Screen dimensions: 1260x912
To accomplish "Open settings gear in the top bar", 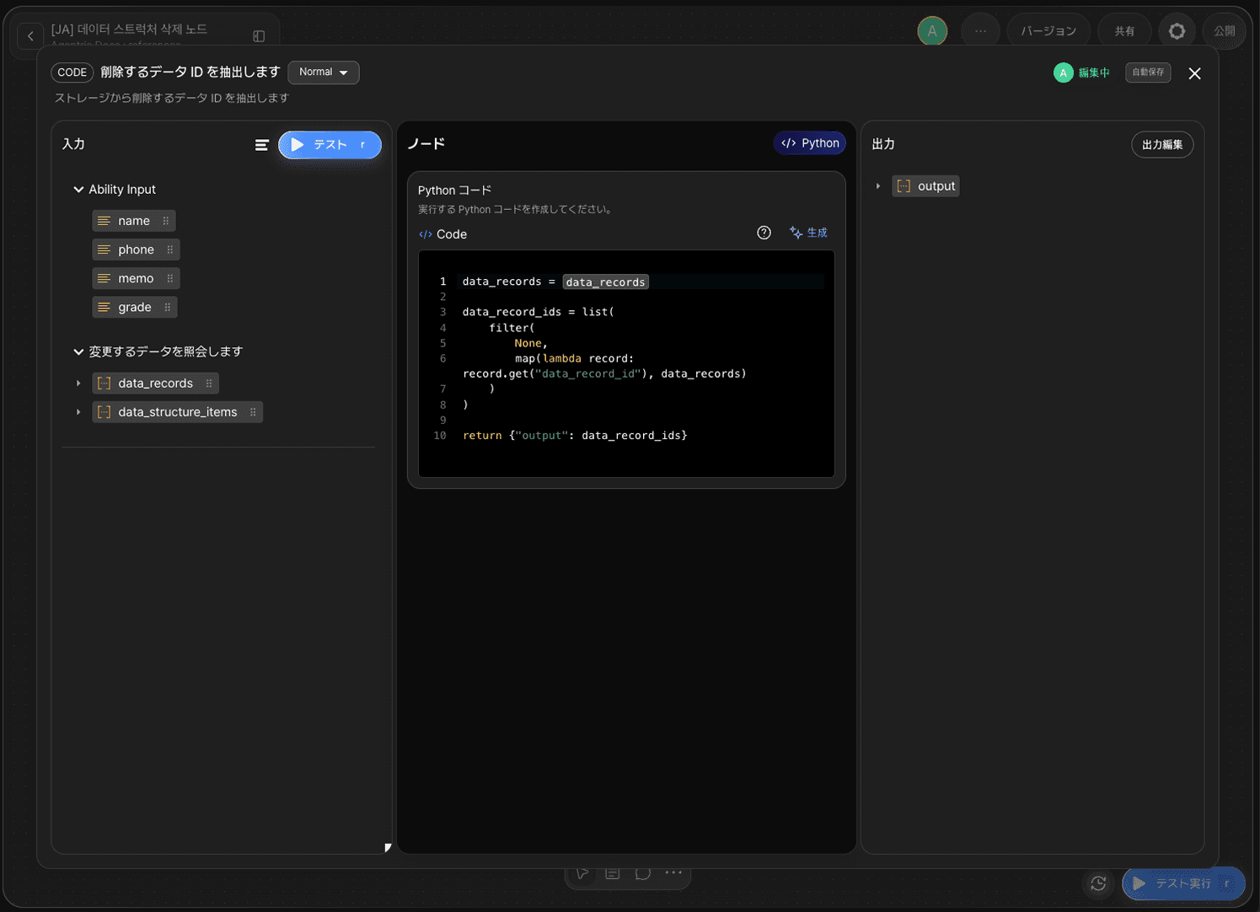I will pos(1177,31).
